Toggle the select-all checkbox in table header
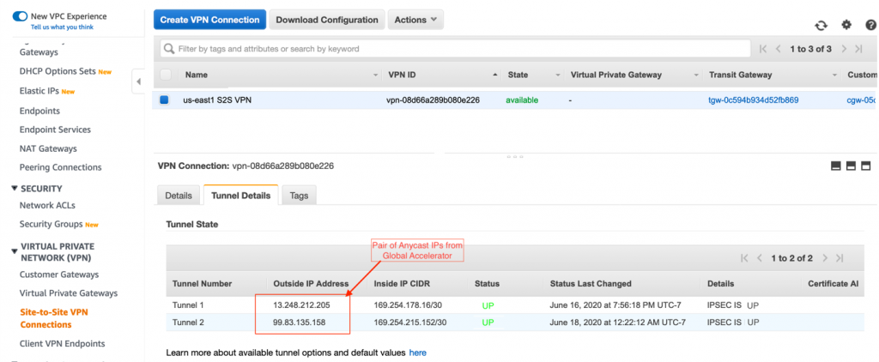The height and width of the screenshot is (362, 879). 166,75
